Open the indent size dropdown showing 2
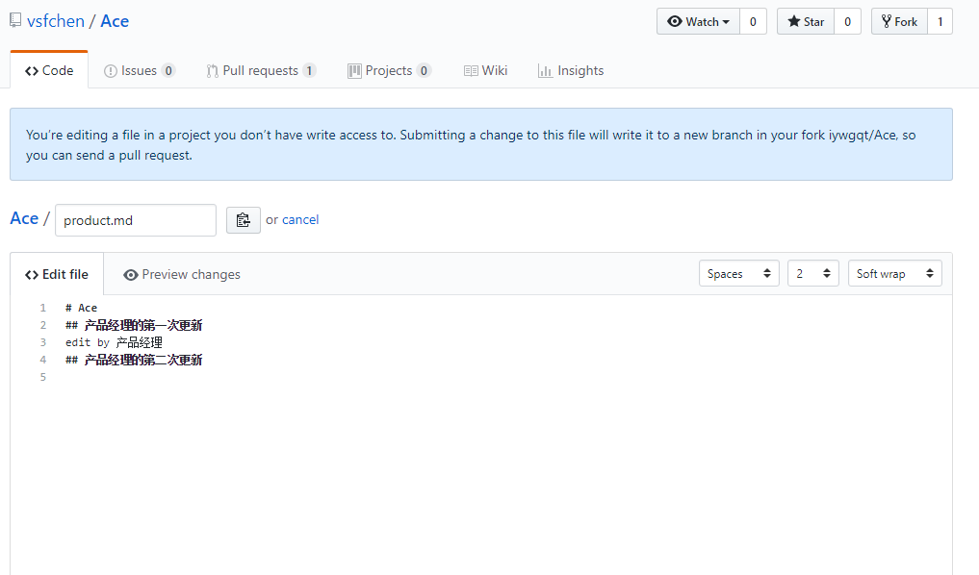Viewport: 979px width, 575px height. coord(812,274)
